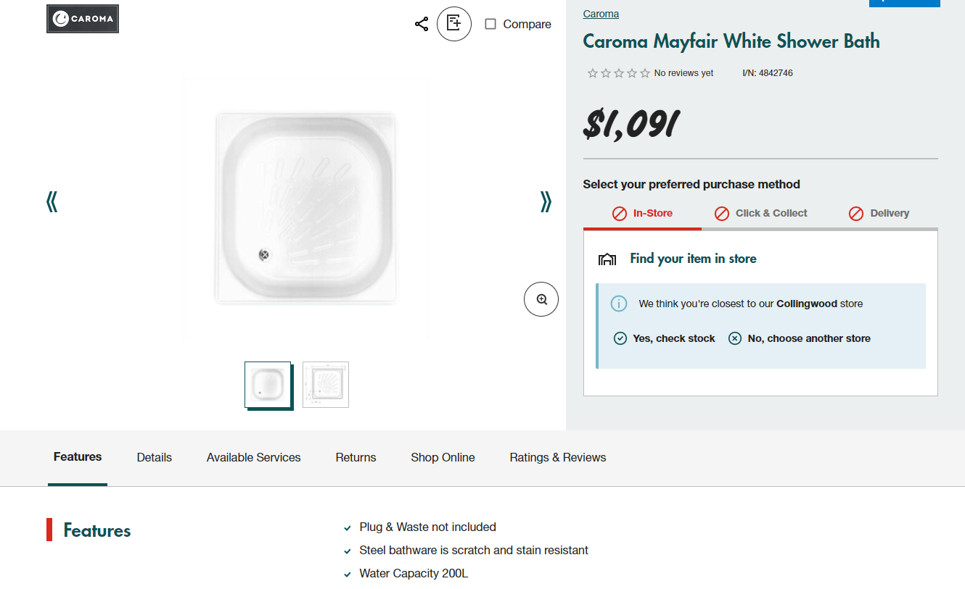
Task: Select the next product image arrow
Action: 545,201
